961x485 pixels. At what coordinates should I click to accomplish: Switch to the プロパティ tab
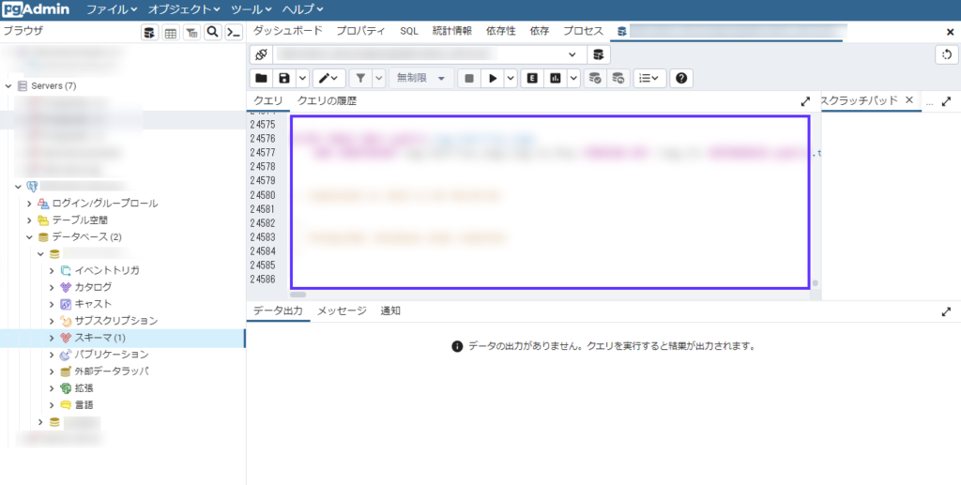coord(361,31)
